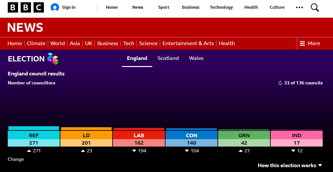
Task: Click the orange LD party box
Action: coord(86,139)
